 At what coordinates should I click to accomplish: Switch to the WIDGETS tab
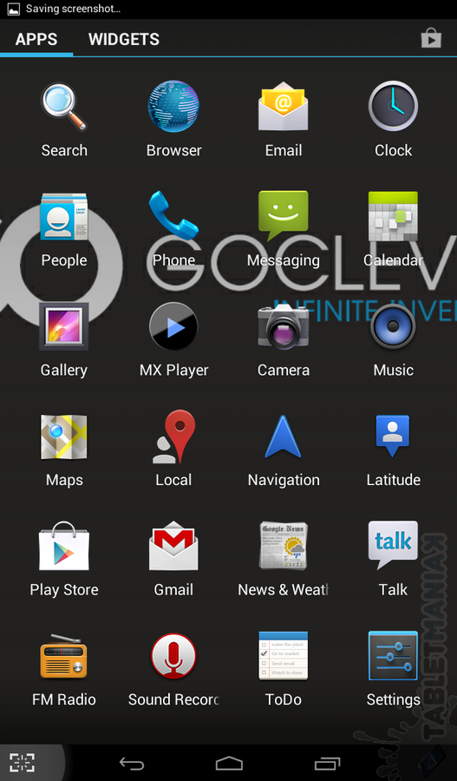(x=124, y=39)
